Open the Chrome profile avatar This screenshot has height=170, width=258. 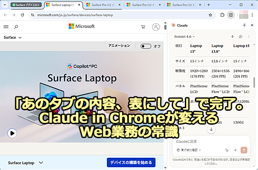click(x=244, y=14)
